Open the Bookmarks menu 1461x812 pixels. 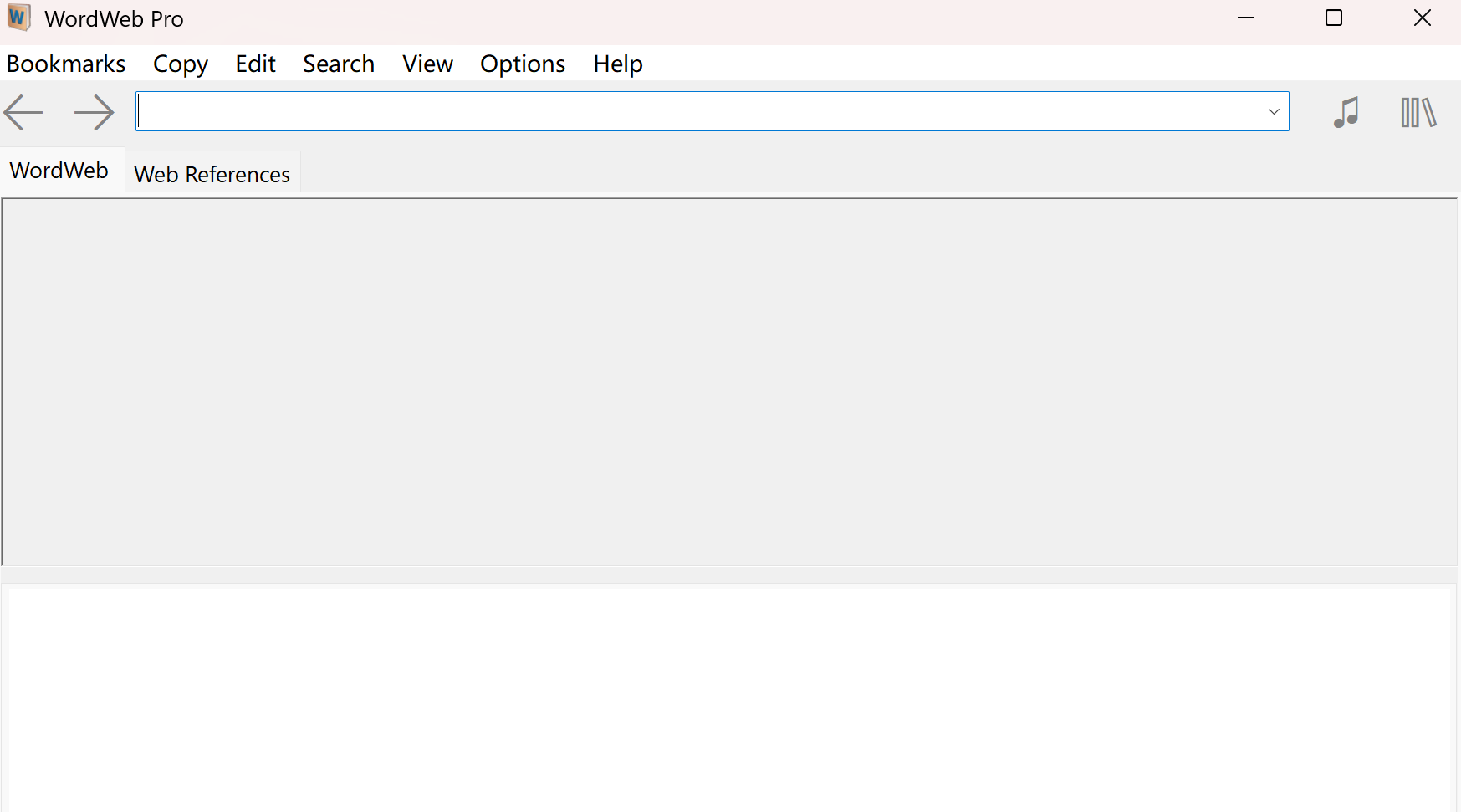pos(66,64)
